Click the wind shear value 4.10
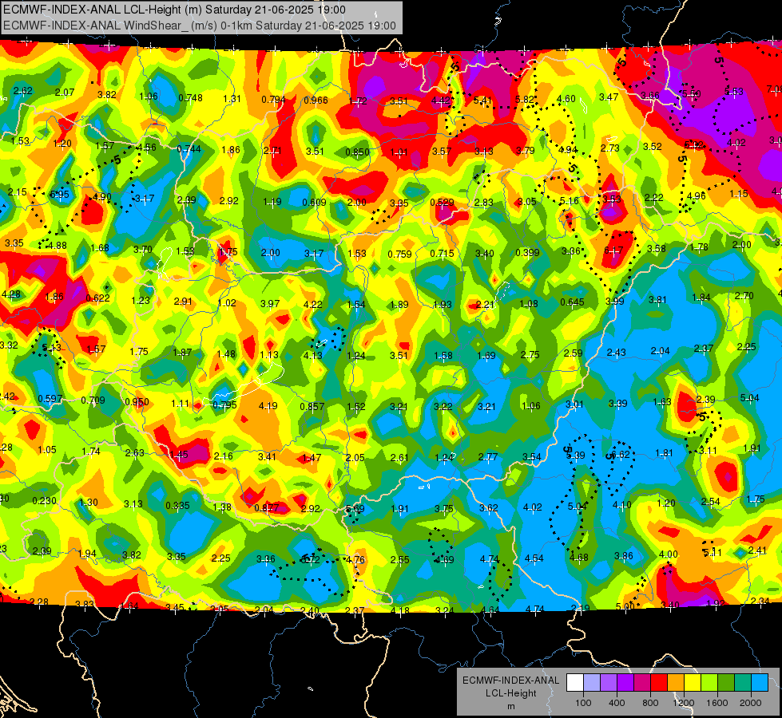Viewport: 782px width, 718px height. click(621, 505)
